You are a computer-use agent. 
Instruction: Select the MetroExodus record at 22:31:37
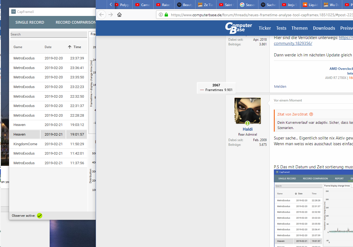48,106
